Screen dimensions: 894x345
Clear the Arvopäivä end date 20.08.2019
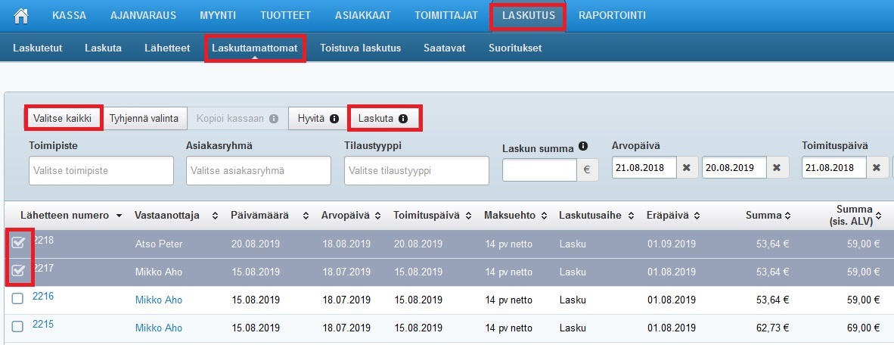point(779,168)
